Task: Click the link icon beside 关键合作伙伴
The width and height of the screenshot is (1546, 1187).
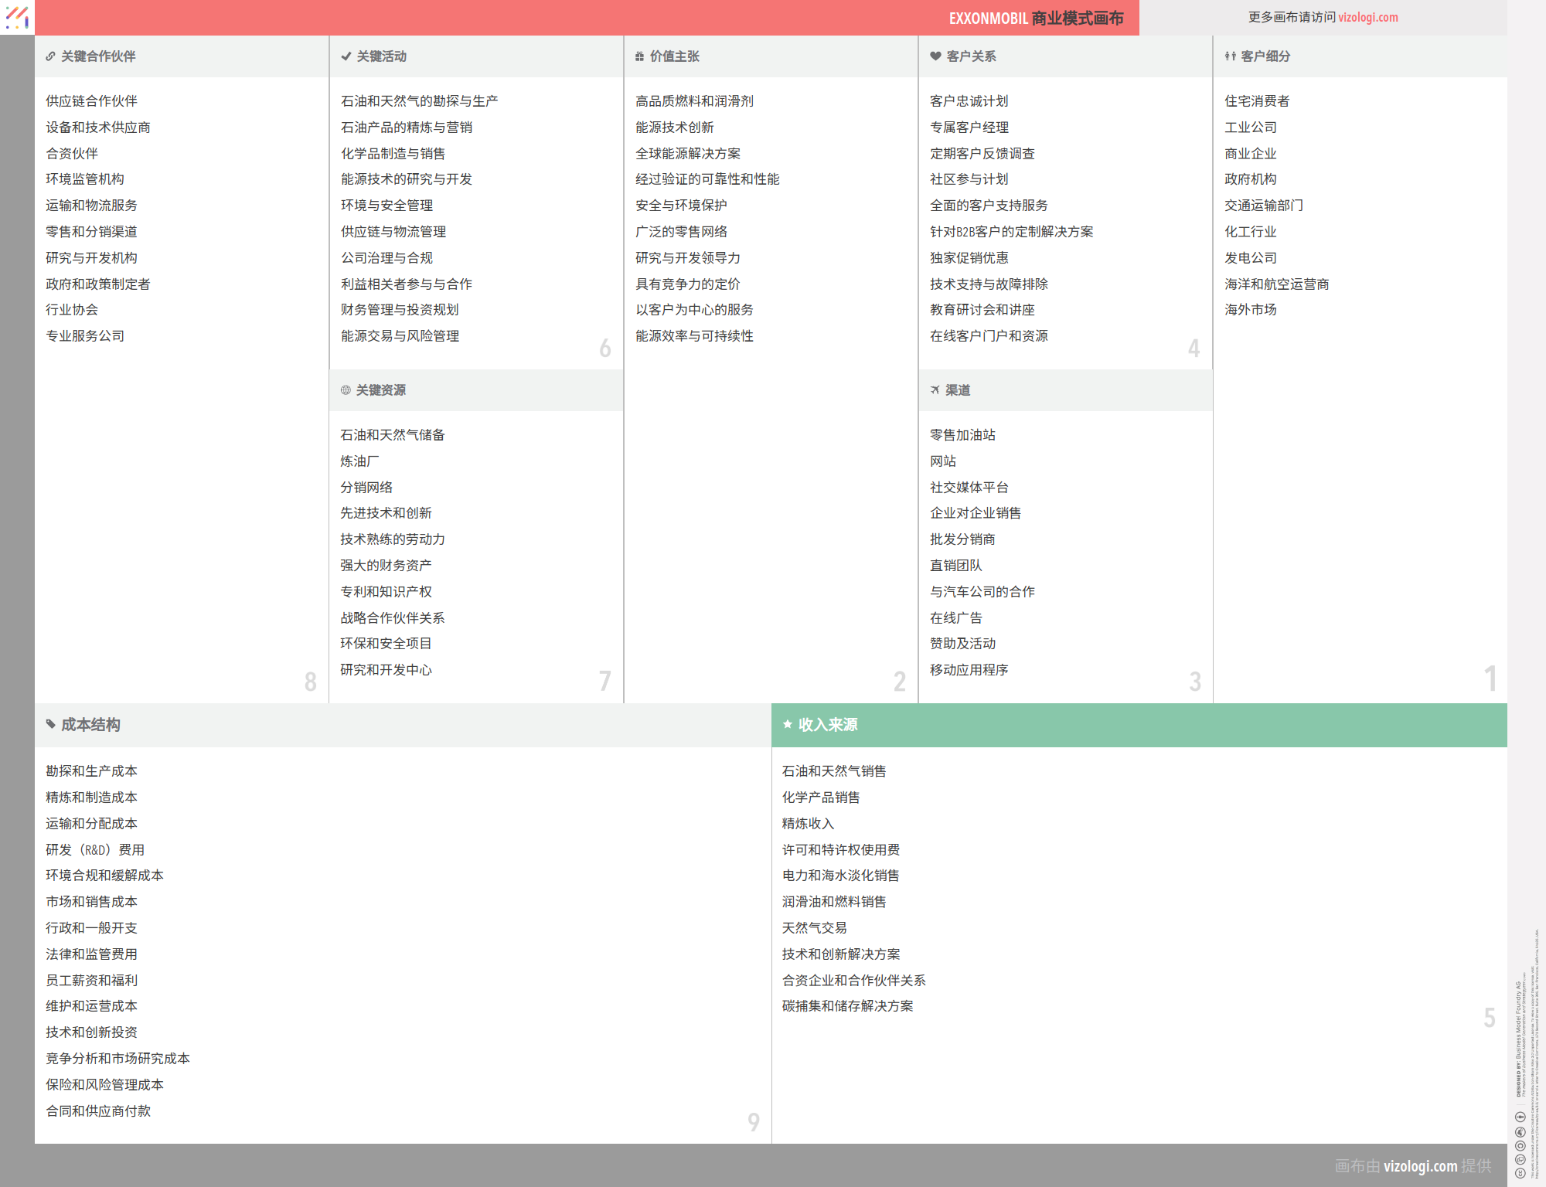Action: pos(50,56)
